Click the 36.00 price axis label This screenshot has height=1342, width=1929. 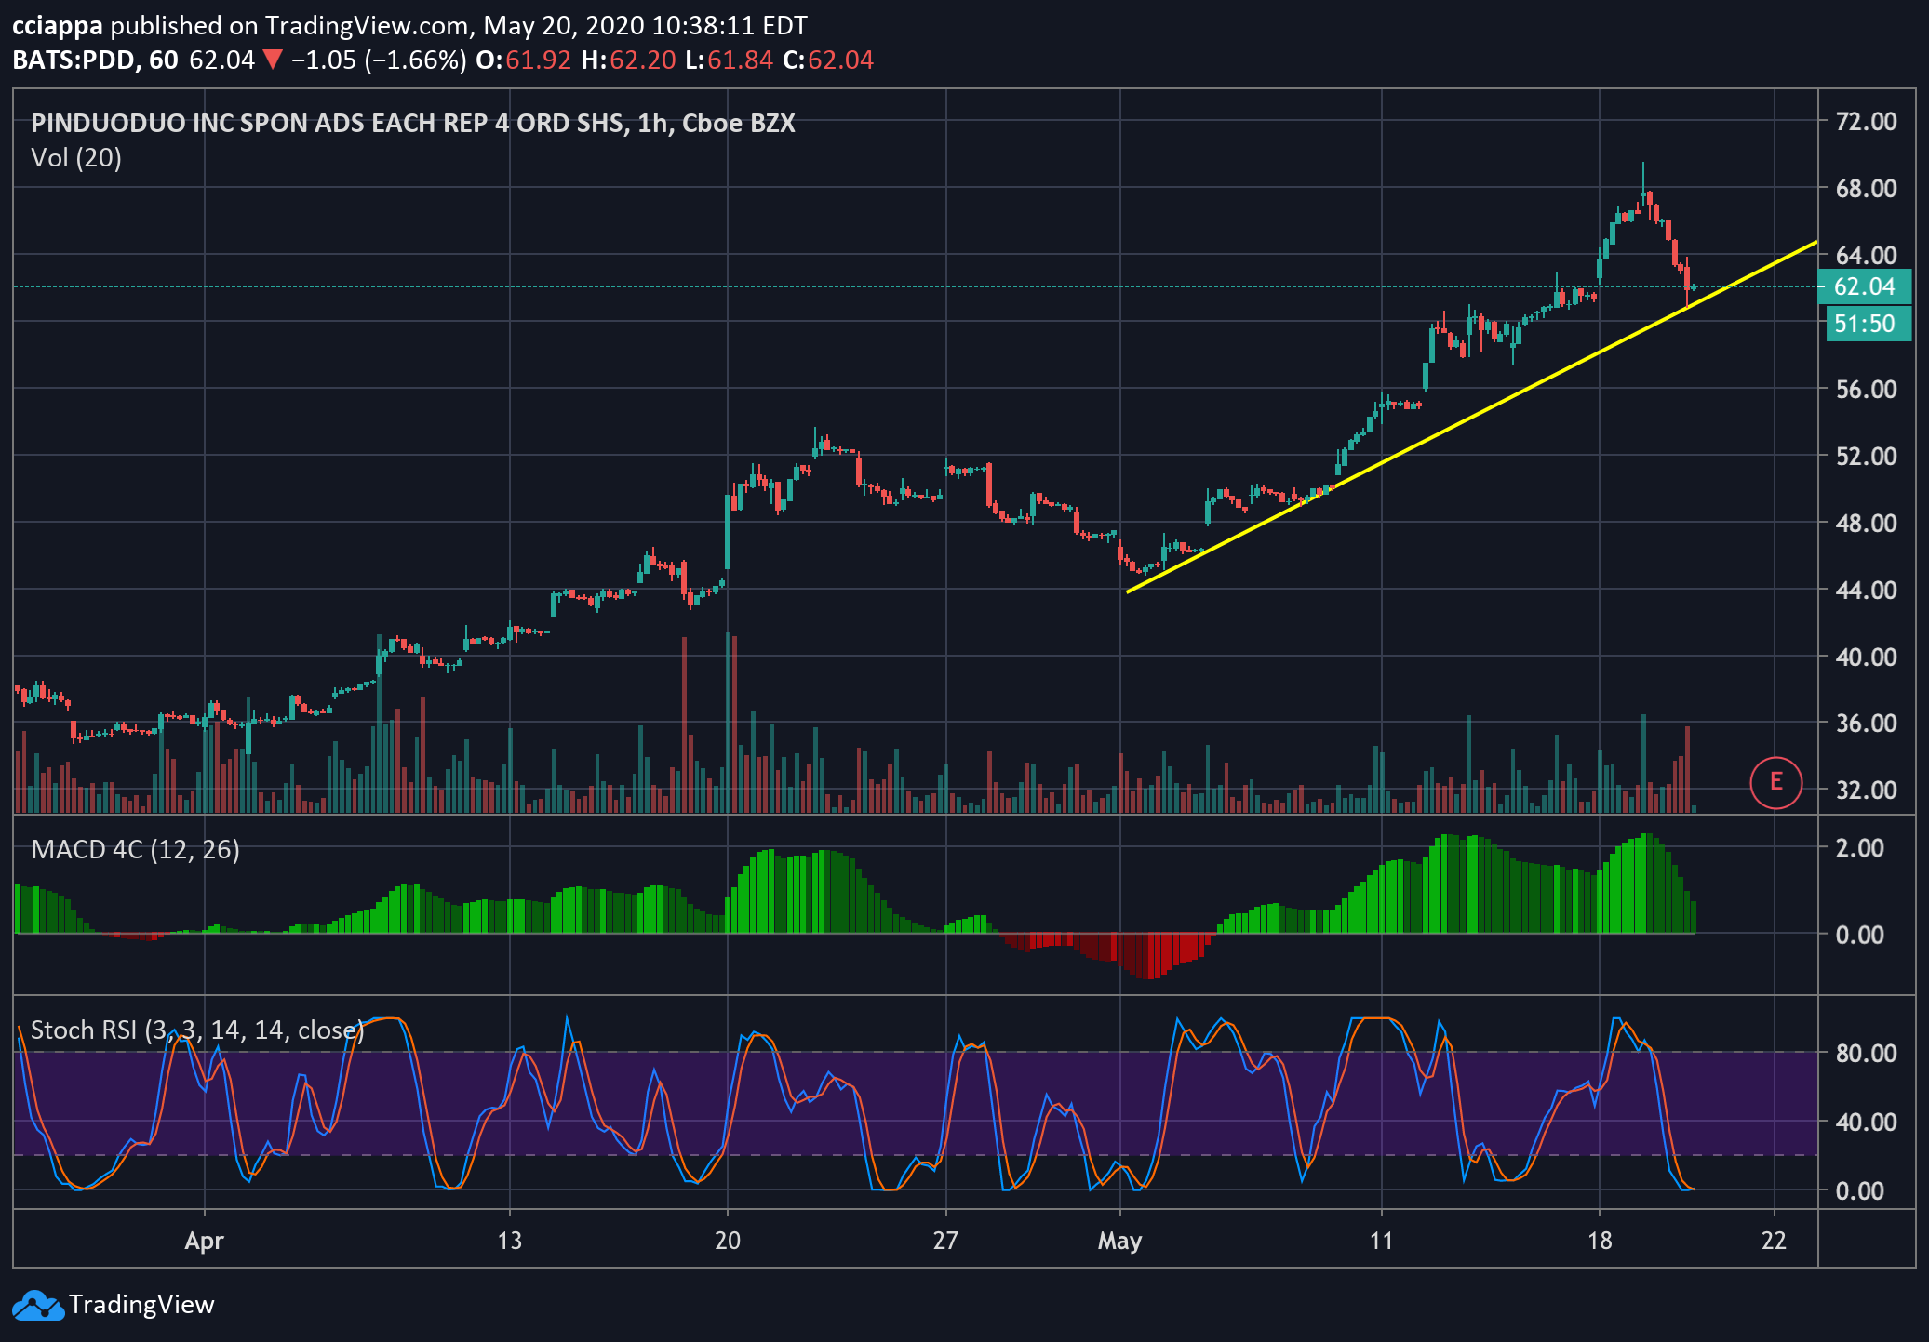pos(1866,723)
